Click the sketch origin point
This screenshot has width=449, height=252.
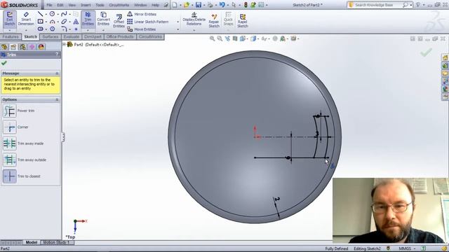point(255,137)
